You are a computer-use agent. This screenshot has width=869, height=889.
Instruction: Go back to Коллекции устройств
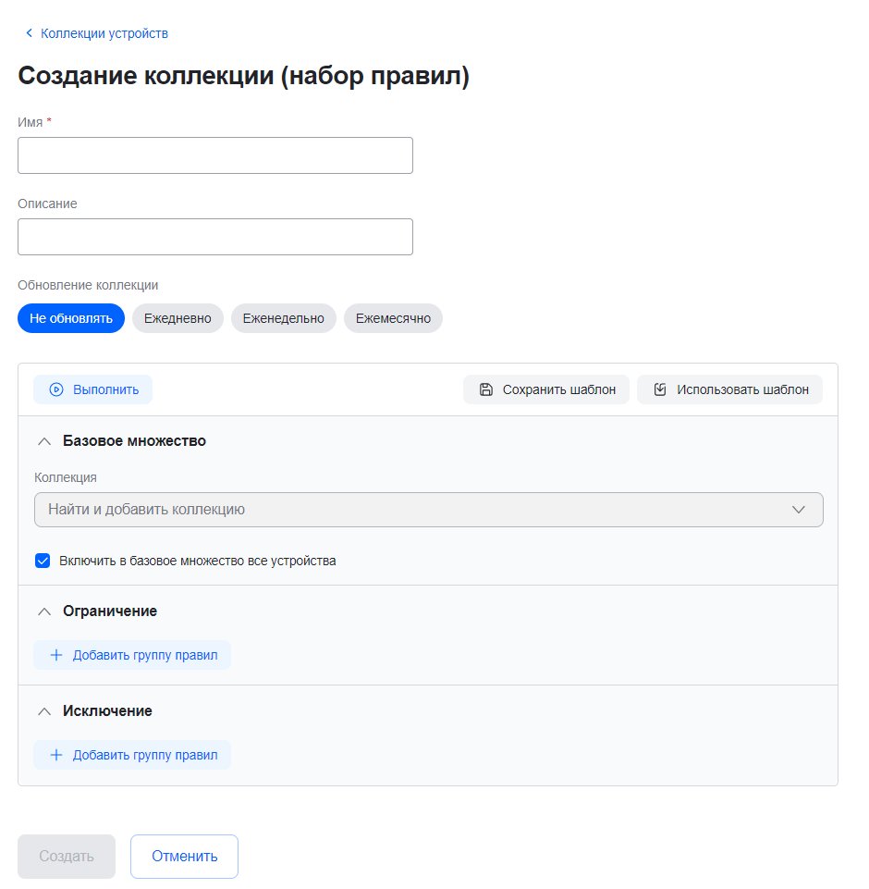coord(104,33)
